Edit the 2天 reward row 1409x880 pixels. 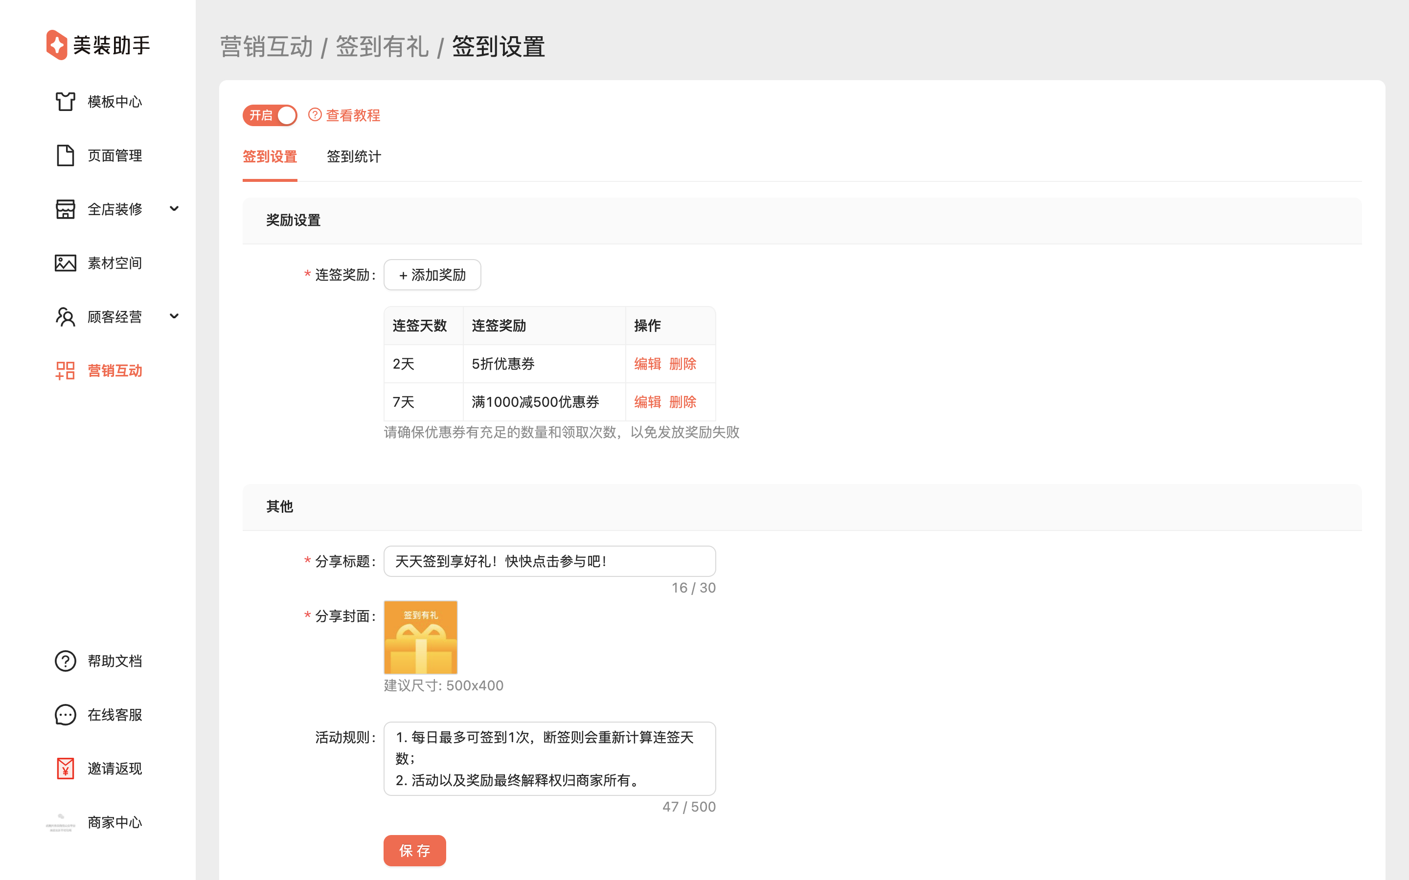pyautogui.click(x=647, y=364)
